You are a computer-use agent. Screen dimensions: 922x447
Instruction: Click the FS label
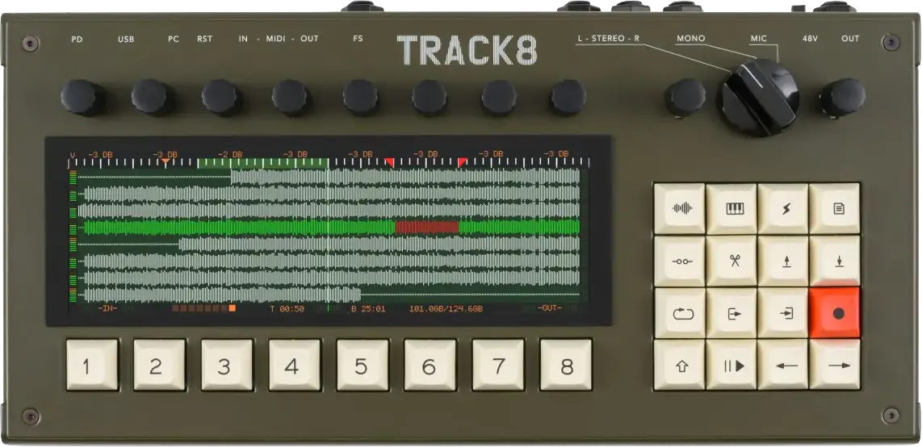pyautogui.click(x=358, y=39)
